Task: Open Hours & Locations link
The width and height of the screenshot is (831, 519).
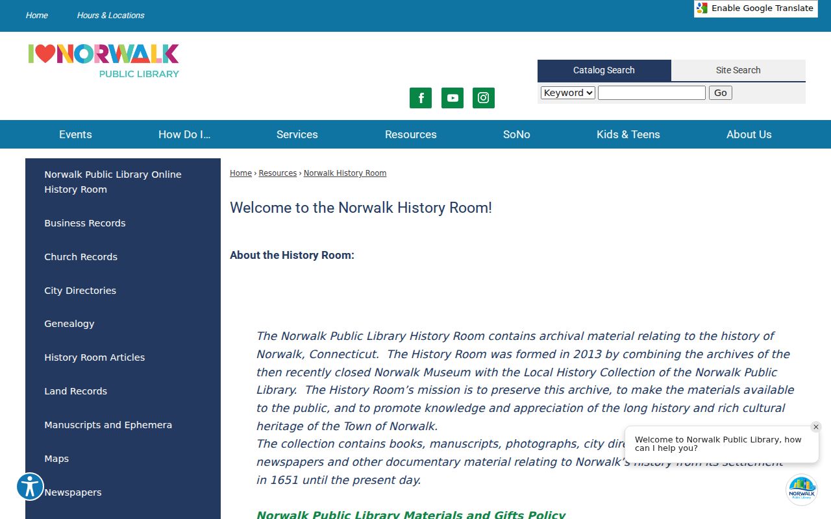Action: pos(110,16)
